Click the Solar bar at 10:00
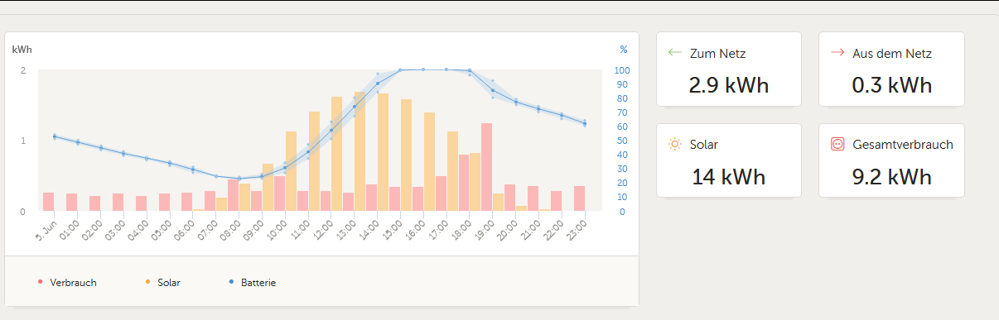 pyautogui.click(x=291, y=171)
